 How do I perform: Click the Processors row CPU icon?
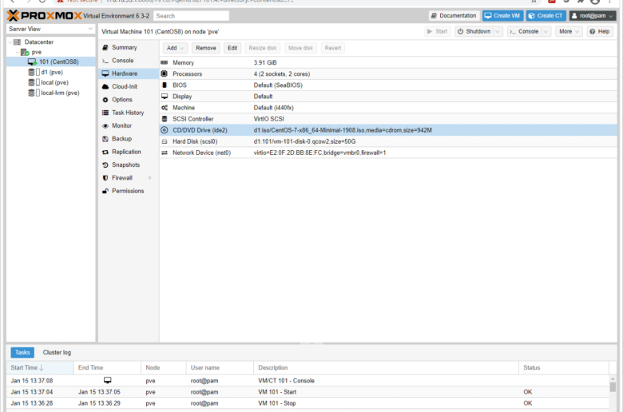[x=164, y=74]
